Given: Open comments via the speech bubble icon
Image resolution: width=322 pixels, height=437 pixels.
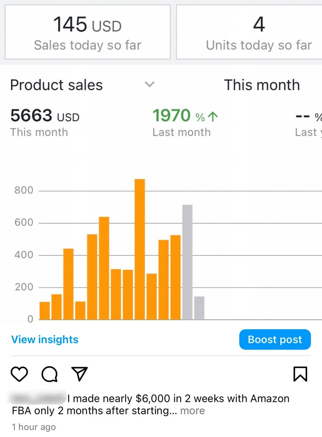Looking at the screenshot, I should (49, 374).
